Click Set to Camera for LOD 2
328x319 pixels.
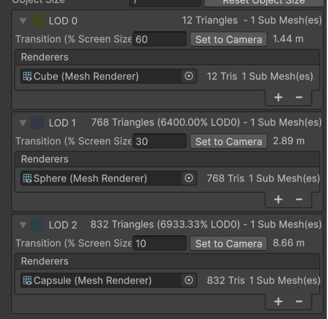tap(228, 243)
